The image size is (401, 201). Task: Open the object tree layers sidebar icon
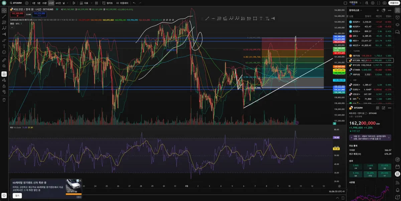(397, 25)
